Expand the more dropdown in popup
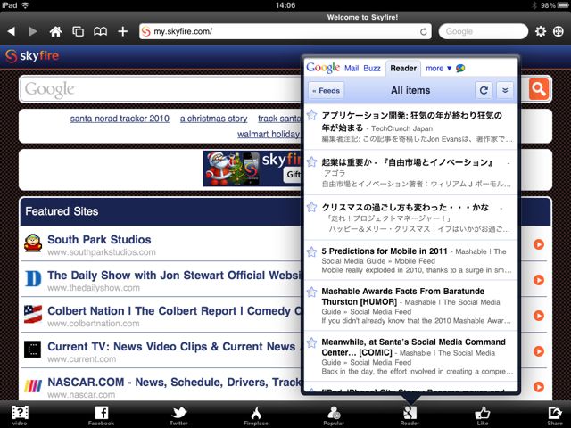This screenshot has width=571, height=428. point(438,69)
